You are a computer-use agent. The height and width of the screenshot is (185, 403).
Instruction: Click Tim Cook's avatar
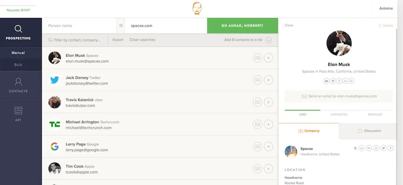tap(54, 169)
